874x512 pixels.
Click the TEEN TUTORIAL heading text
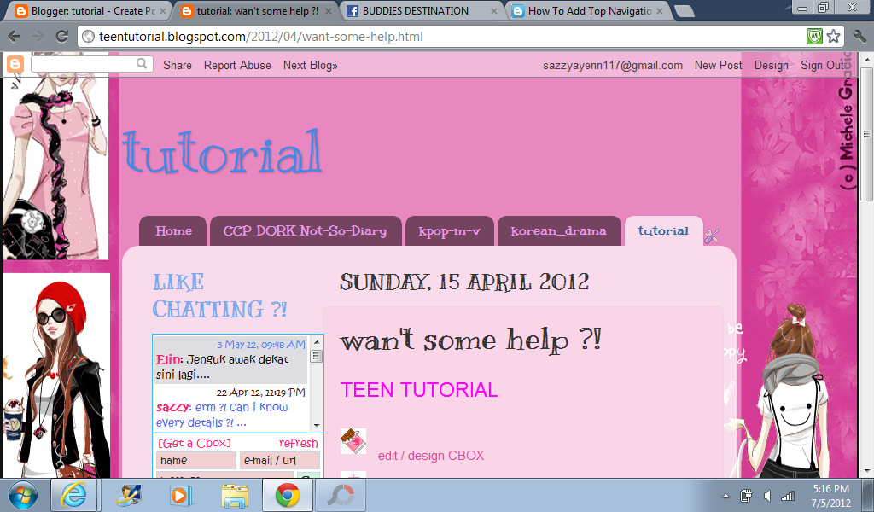[x=419, y=390]
